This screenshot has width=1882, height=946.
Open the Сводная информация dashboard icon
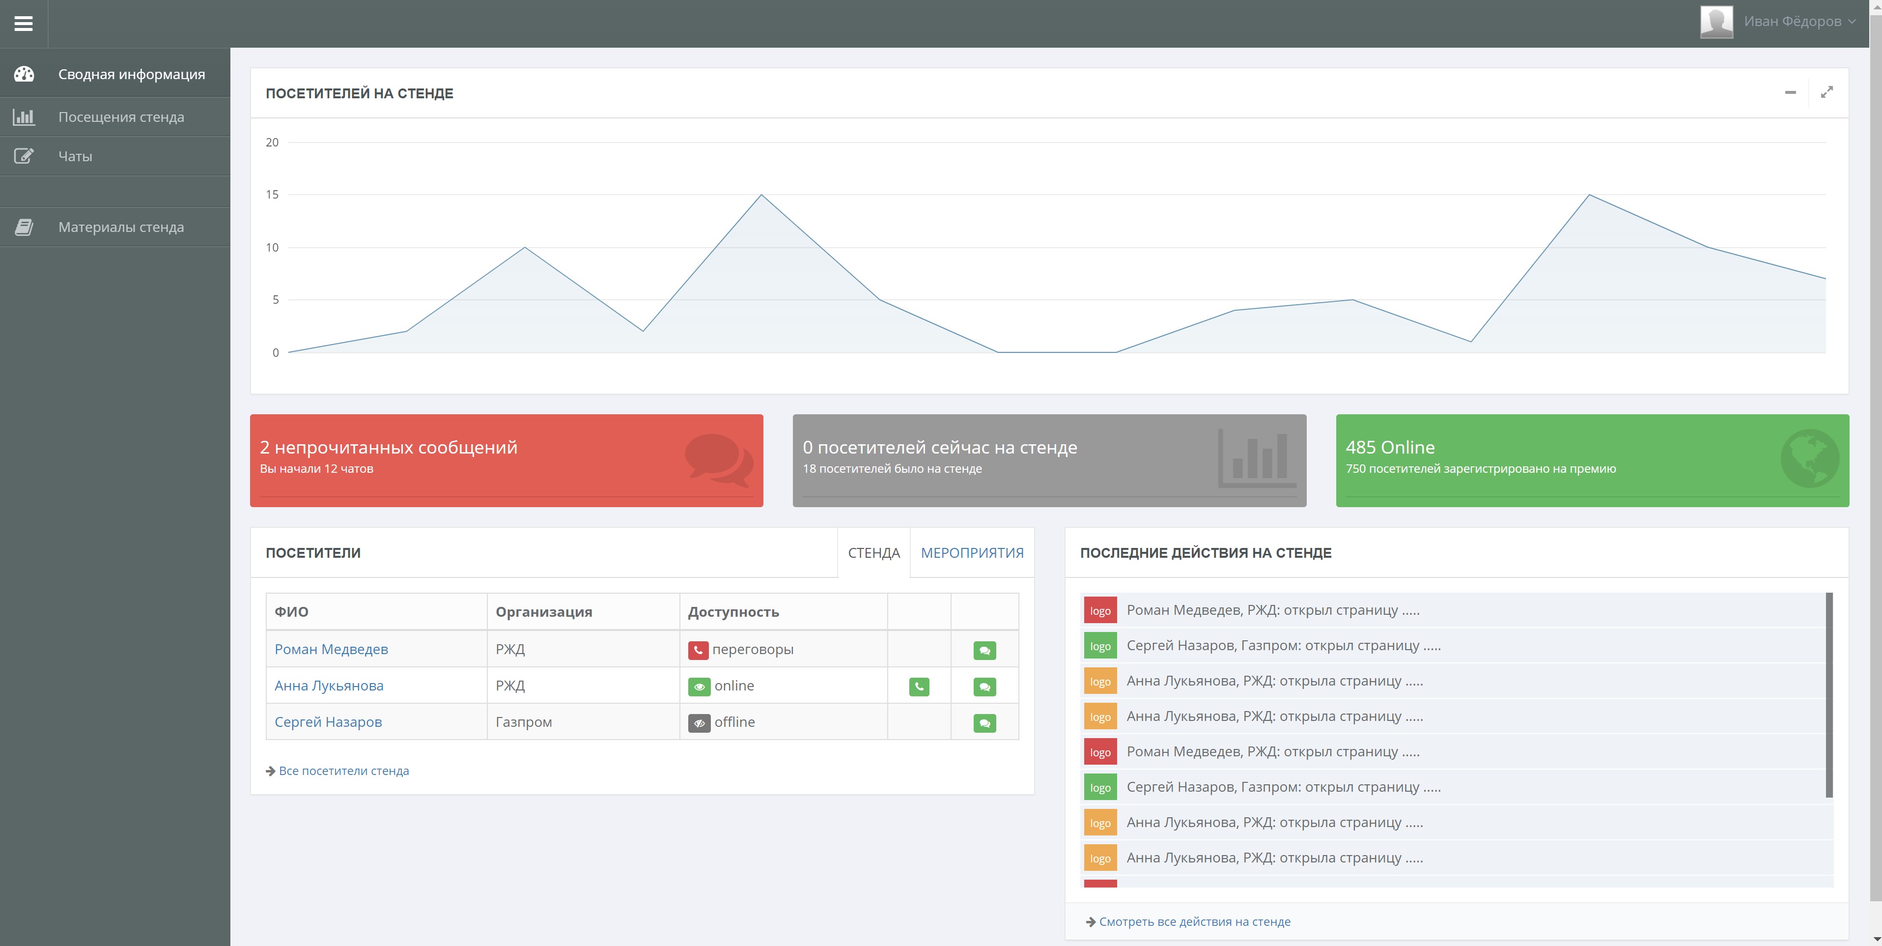click(24, 74)
